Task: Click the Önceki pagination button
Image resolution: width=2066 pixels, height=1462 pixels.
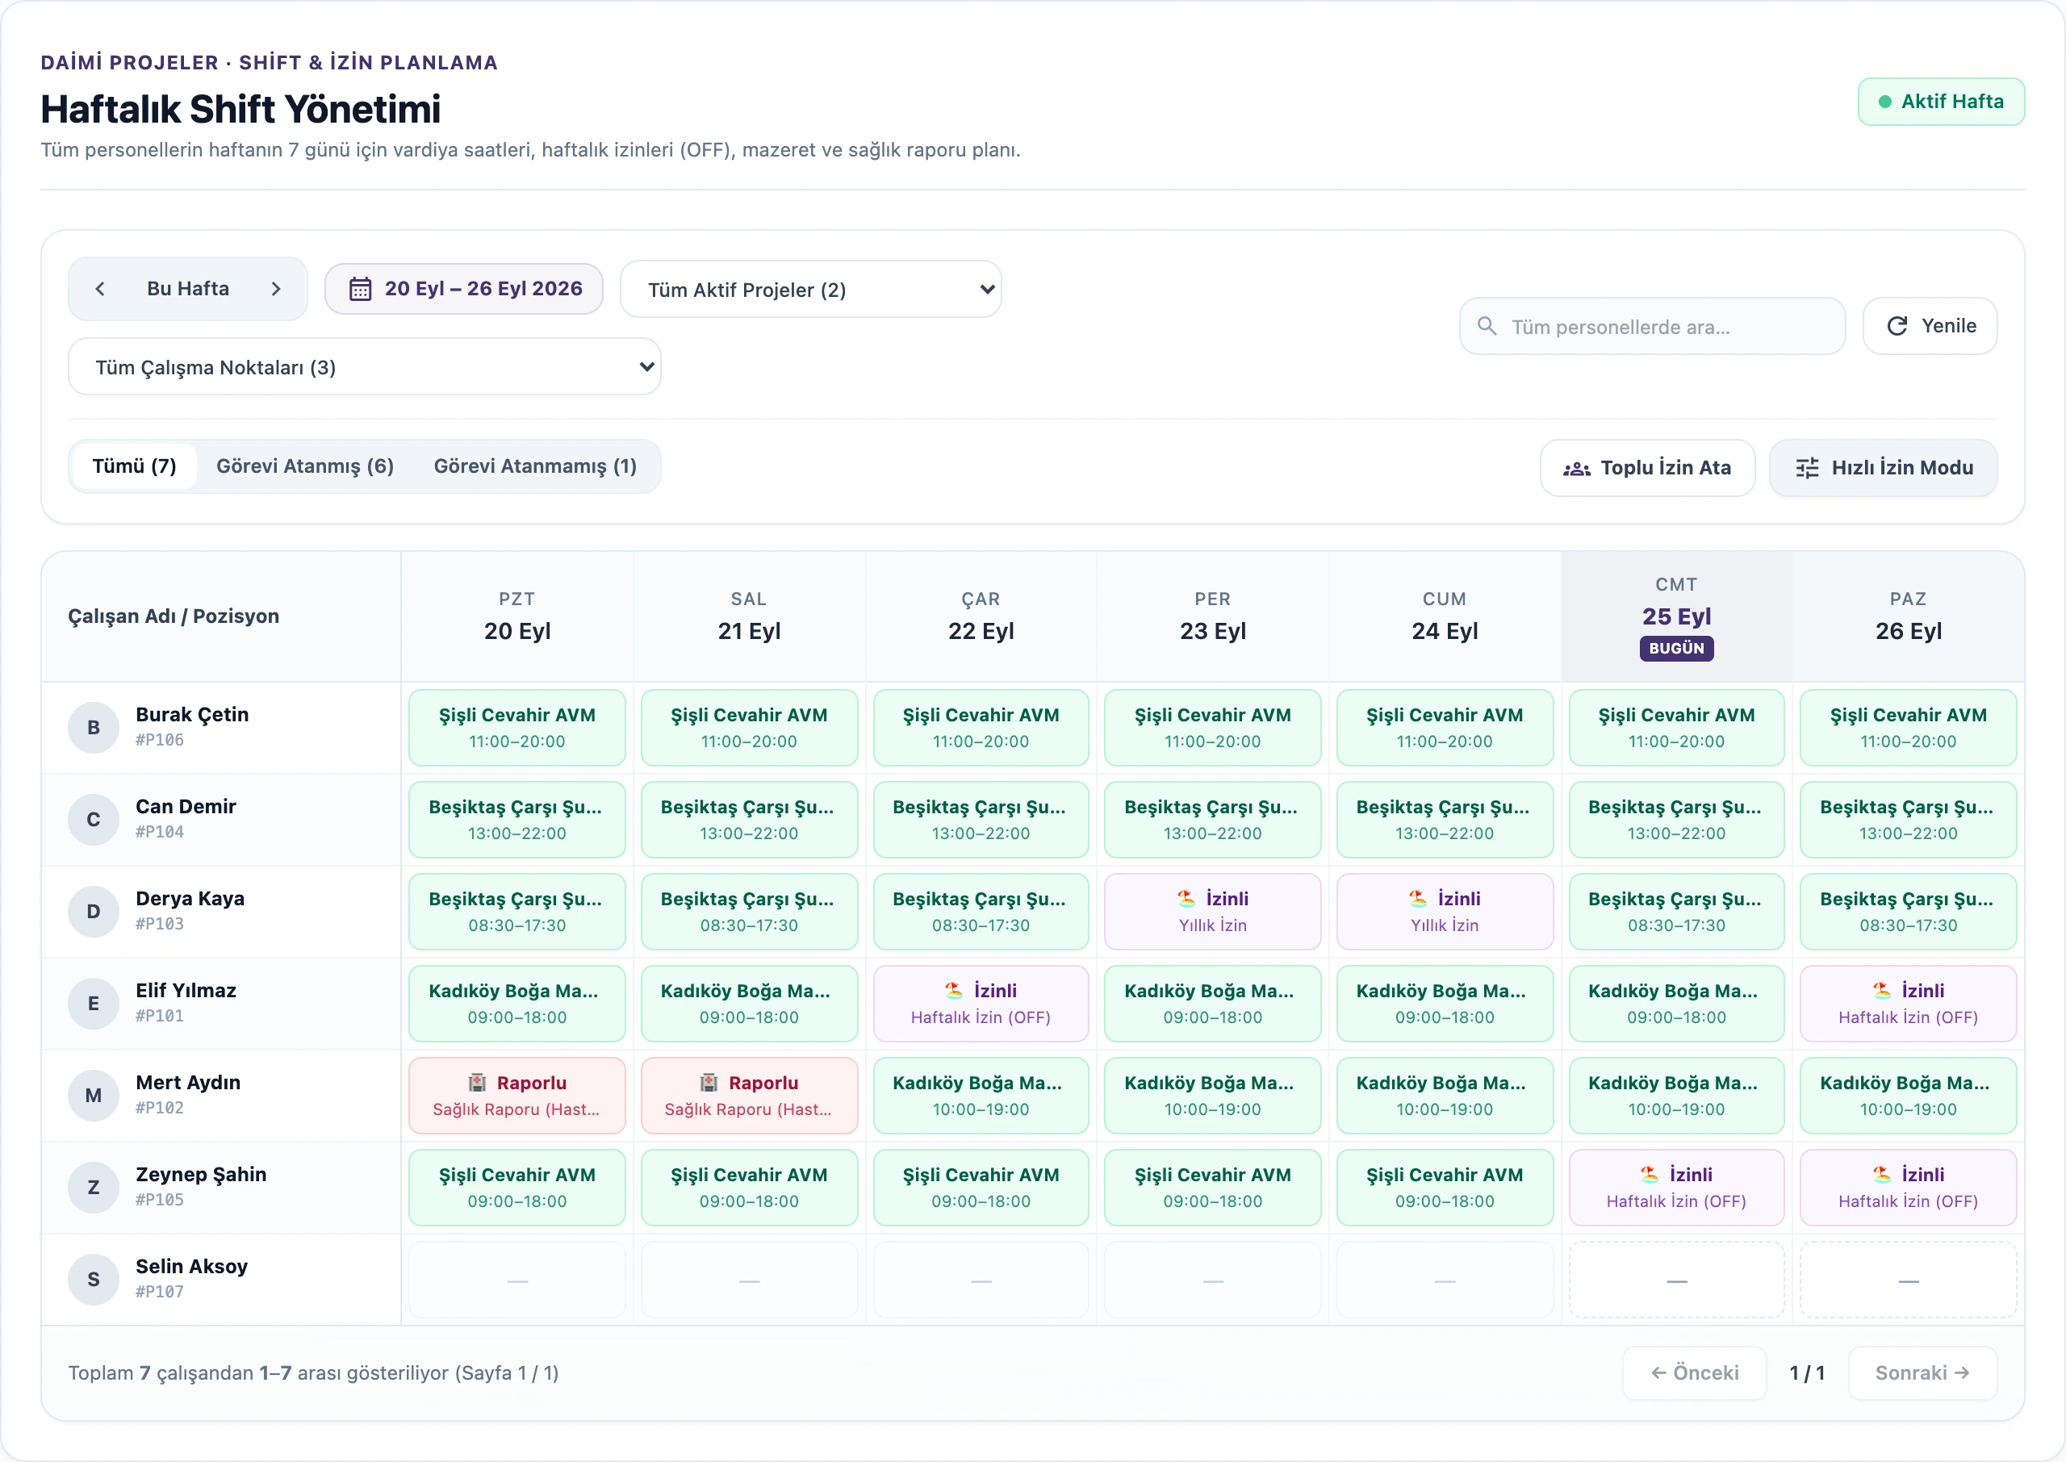Action: click(x=1695, y=1373)
